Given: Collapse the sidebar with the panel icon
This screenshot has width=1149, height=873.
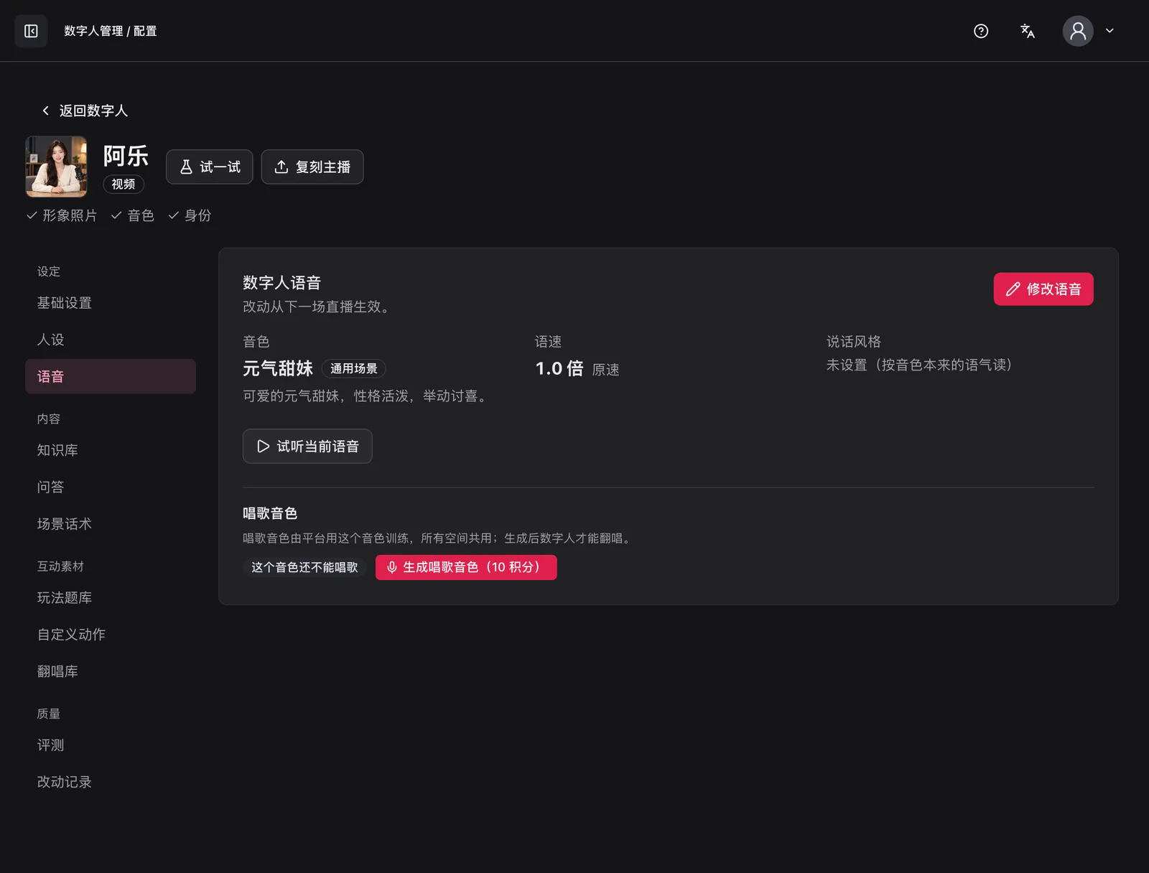Looking at the screenshot, I should pyautogui.click(x=31, y=31).
